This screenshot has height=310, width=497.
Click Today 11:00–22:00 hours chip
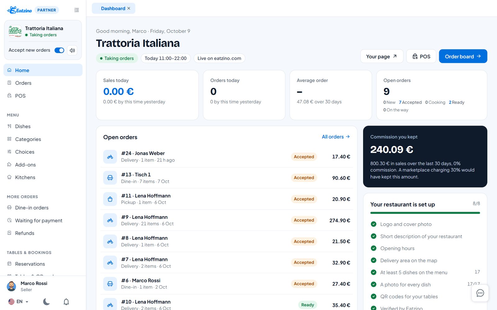click(x=166, y=58)
